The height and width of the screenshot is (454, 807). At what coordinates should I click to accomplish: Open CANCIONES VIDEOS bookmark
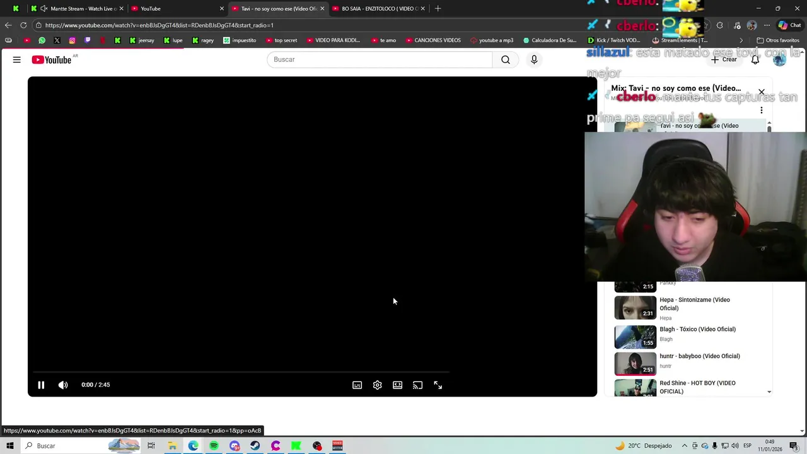click(x=433, y=40)
